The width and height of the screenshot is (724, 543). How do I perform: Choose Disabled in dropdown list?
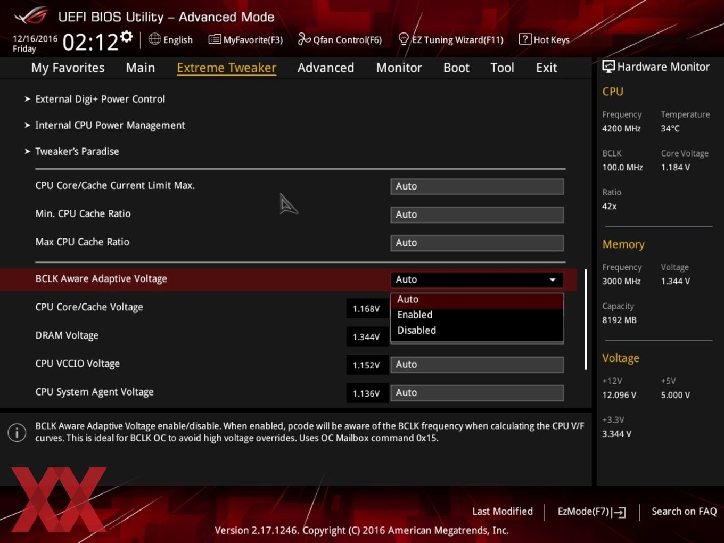pyautogui.click(x=477, y=331)
